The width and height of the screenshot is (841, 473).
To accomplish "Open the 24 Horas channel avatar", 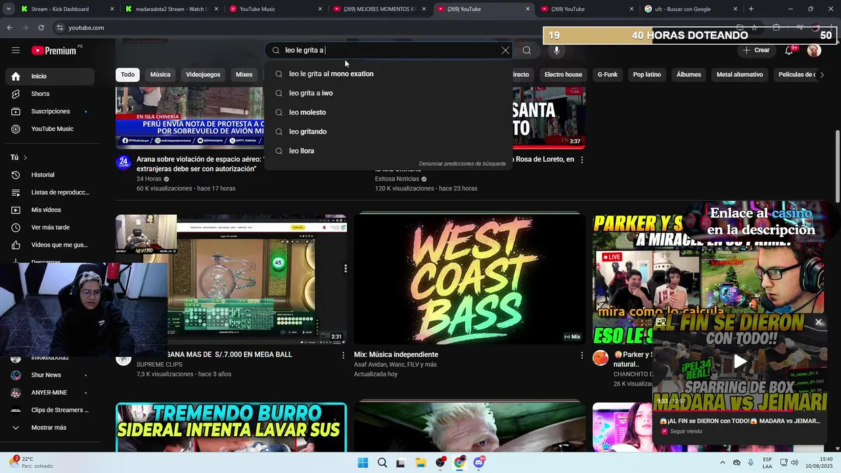I will (124, 162).
